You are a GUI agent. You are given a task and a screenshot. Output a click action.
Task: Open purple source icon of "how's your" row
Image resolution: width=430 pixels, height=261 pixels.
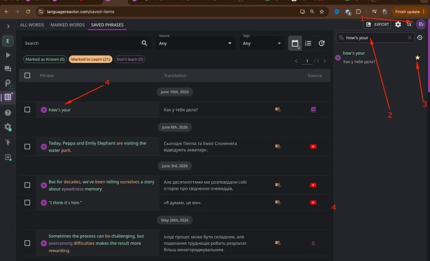point(313,110)
